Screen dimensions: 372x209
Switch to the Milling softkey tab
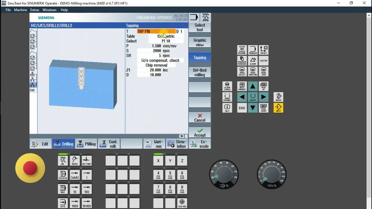pos(86,144)
